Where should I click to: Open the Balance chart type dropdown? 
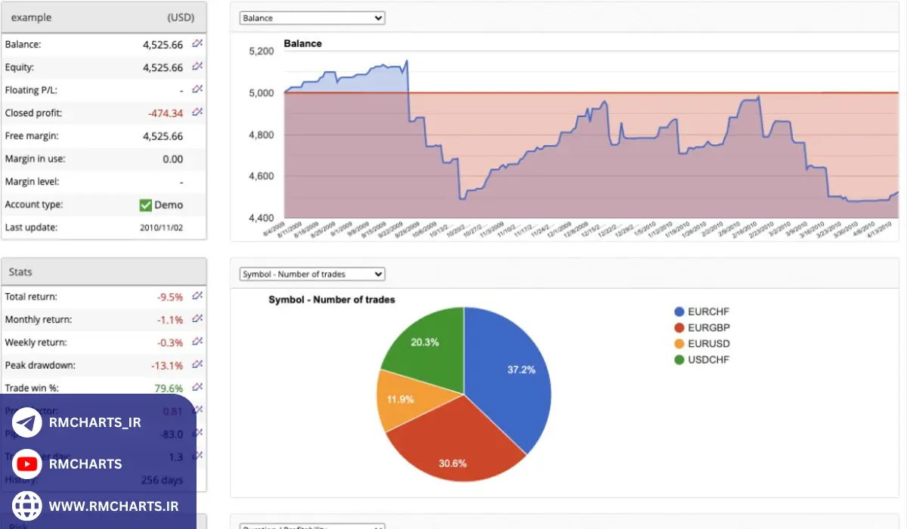[311, 18]
